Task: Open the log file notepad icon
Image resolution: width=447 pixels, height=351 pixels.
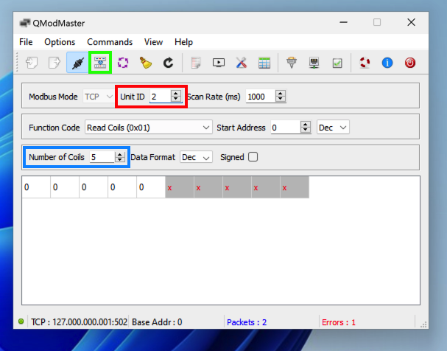Action: [196, 63]
